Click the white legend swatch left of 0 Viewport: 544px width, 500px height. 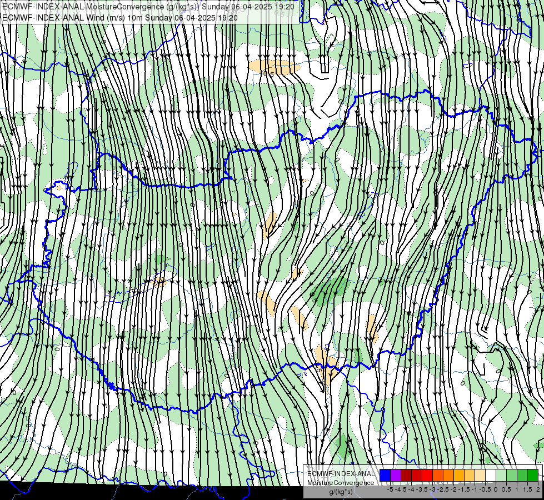click(491, 475)
